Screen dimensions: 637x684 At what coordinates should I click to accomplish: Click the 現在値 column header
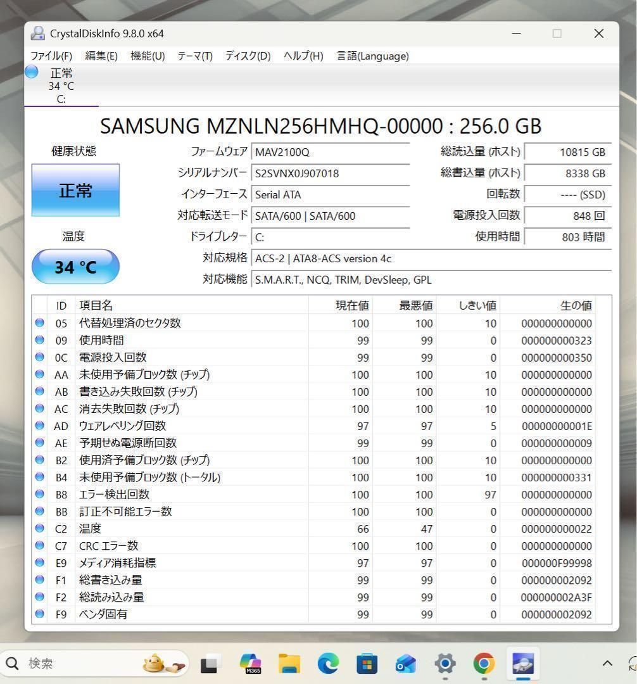340,305
